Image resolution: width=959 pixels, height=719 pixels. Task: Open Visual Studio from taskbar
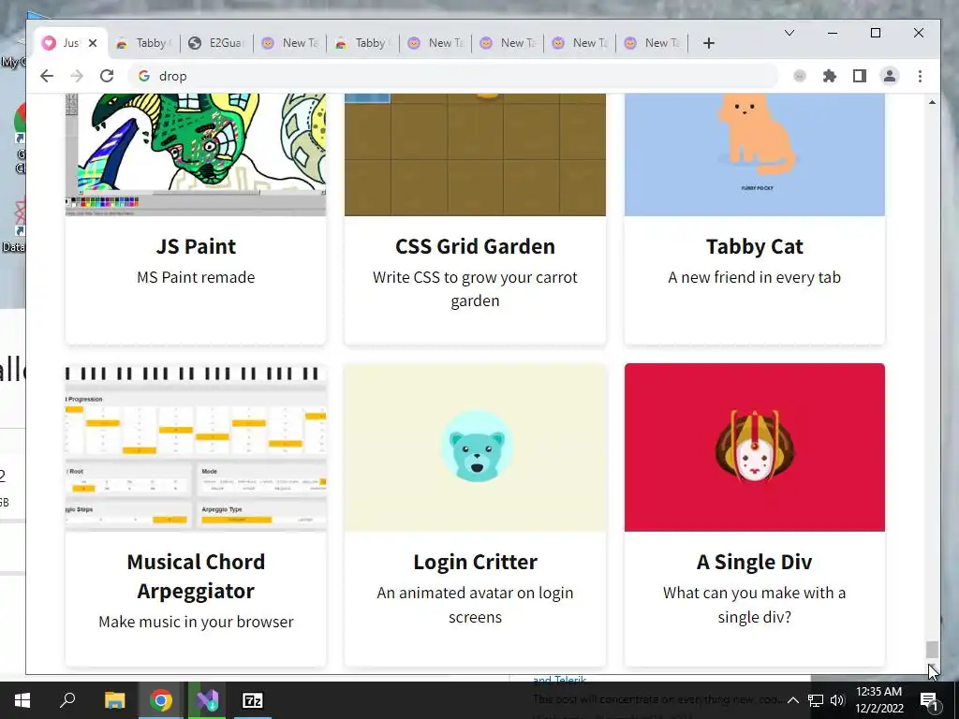(x=207, y=700)
